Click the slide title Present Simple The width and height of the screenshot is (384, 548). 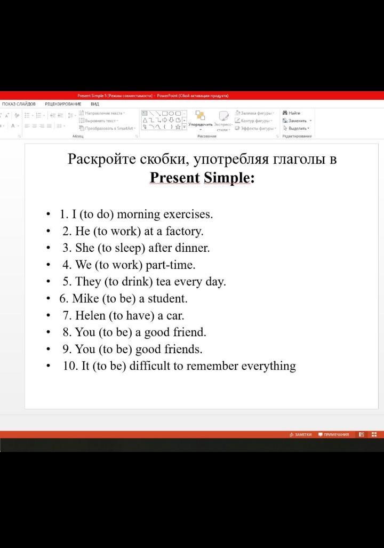(x=202, y=178)
